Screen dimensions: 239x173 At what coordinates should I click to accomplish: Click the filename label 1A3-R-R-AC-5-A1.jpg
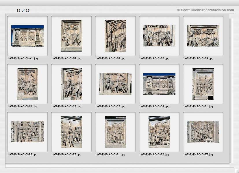click(23, 58)
